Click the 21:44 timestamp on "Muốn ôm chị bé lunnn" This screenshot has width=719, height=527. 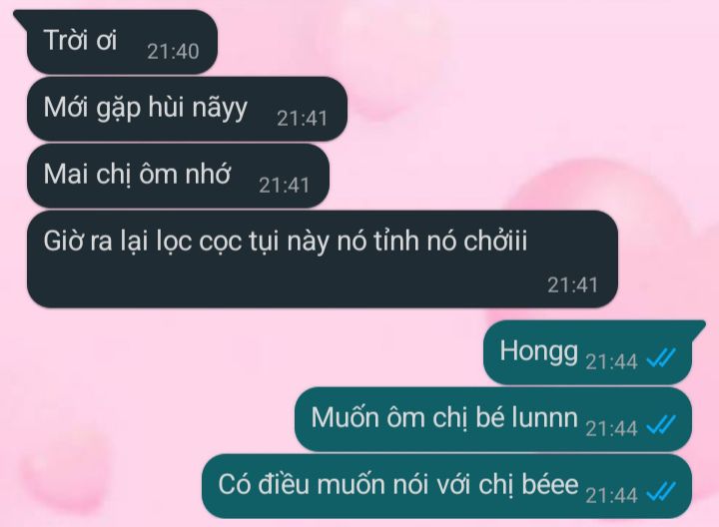[x=611, y=428]
